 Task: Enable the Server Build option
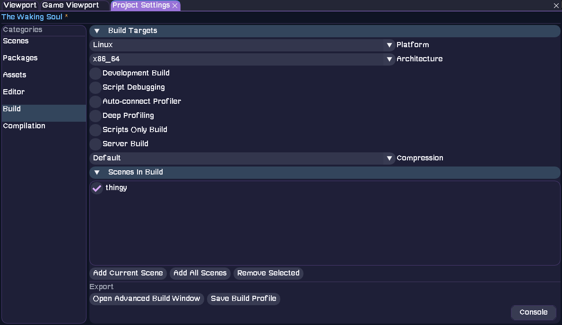point(95,144)
